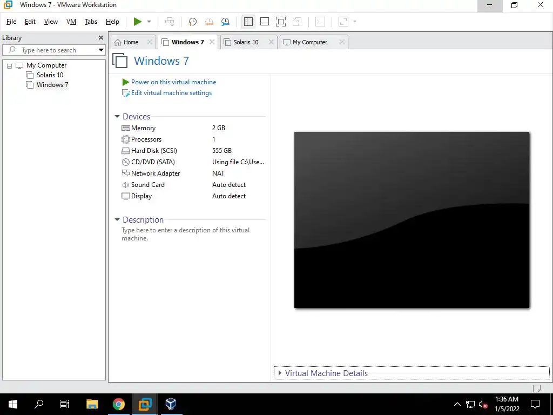Open dropdown arrow next to power button

tap(149, 22)
